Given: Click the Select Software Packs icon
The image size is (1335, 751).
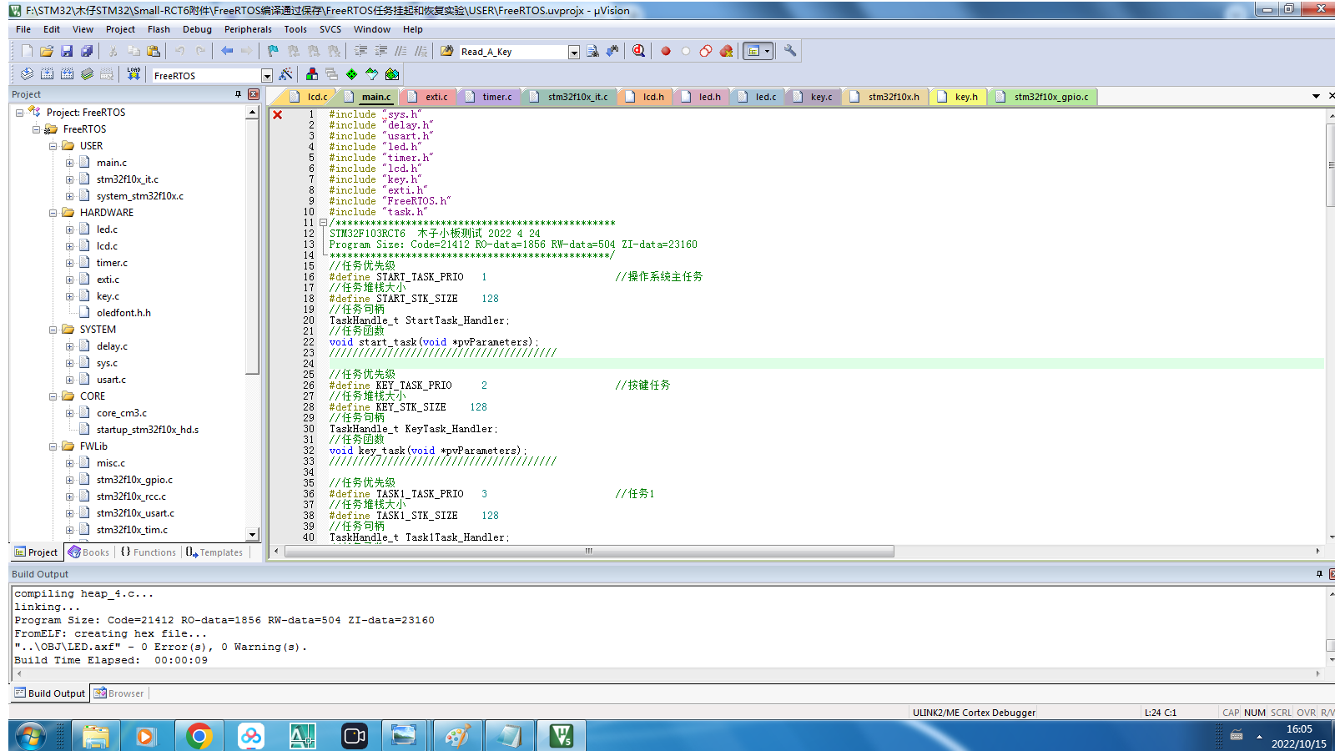Looking at the screenshot, I should click(x=372, y=74).
